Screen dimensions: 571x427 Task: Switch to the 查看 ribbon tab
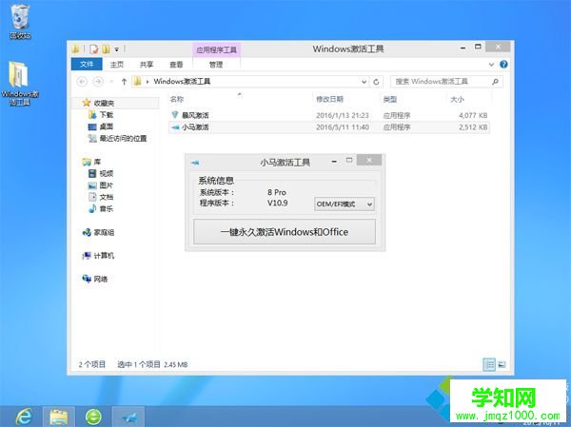click(176, 65)
